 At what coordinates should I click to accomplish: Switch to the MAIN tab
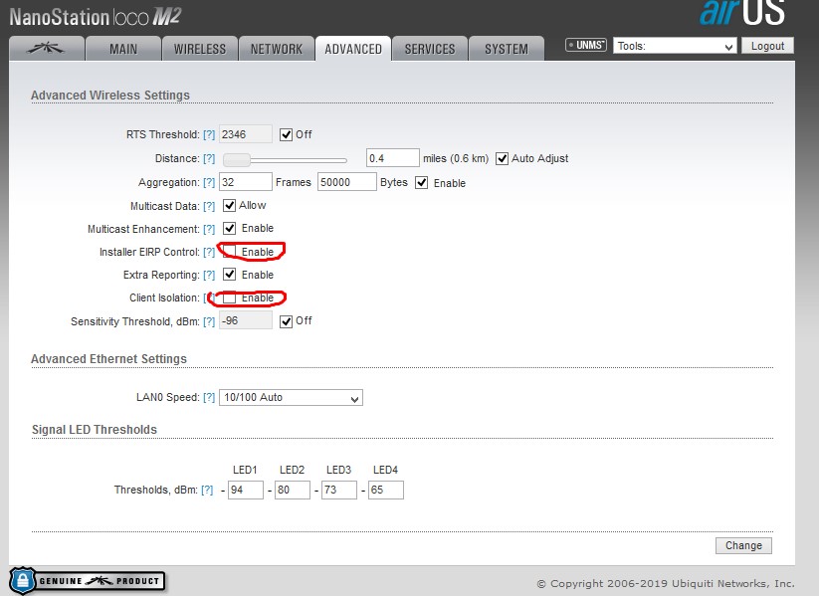click(123, 49)
